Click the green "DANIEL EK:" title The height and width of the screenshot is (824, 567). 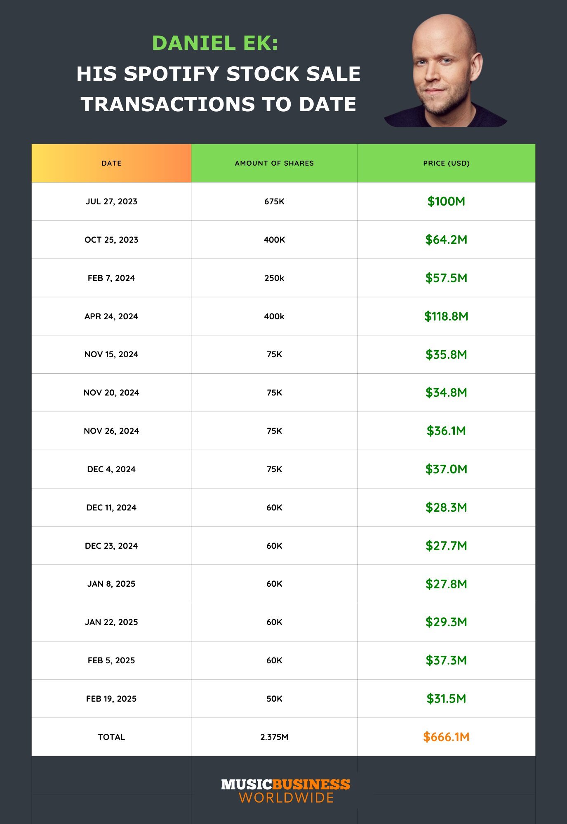[x=215, y=43]
